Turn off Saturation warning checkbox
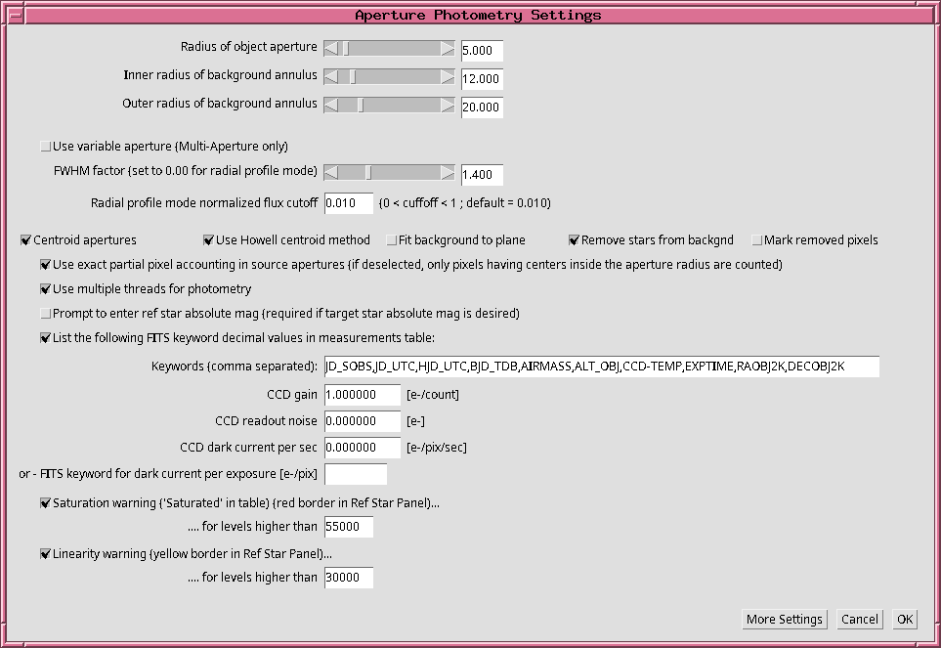This screenshot has height=648, width=941. click(x=45, y=504)
